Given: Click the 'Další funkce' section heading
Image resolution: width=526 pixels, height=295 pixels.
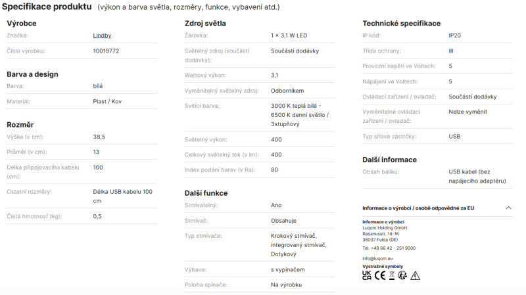Looking at the screenshot, I should tap(206, 193).
